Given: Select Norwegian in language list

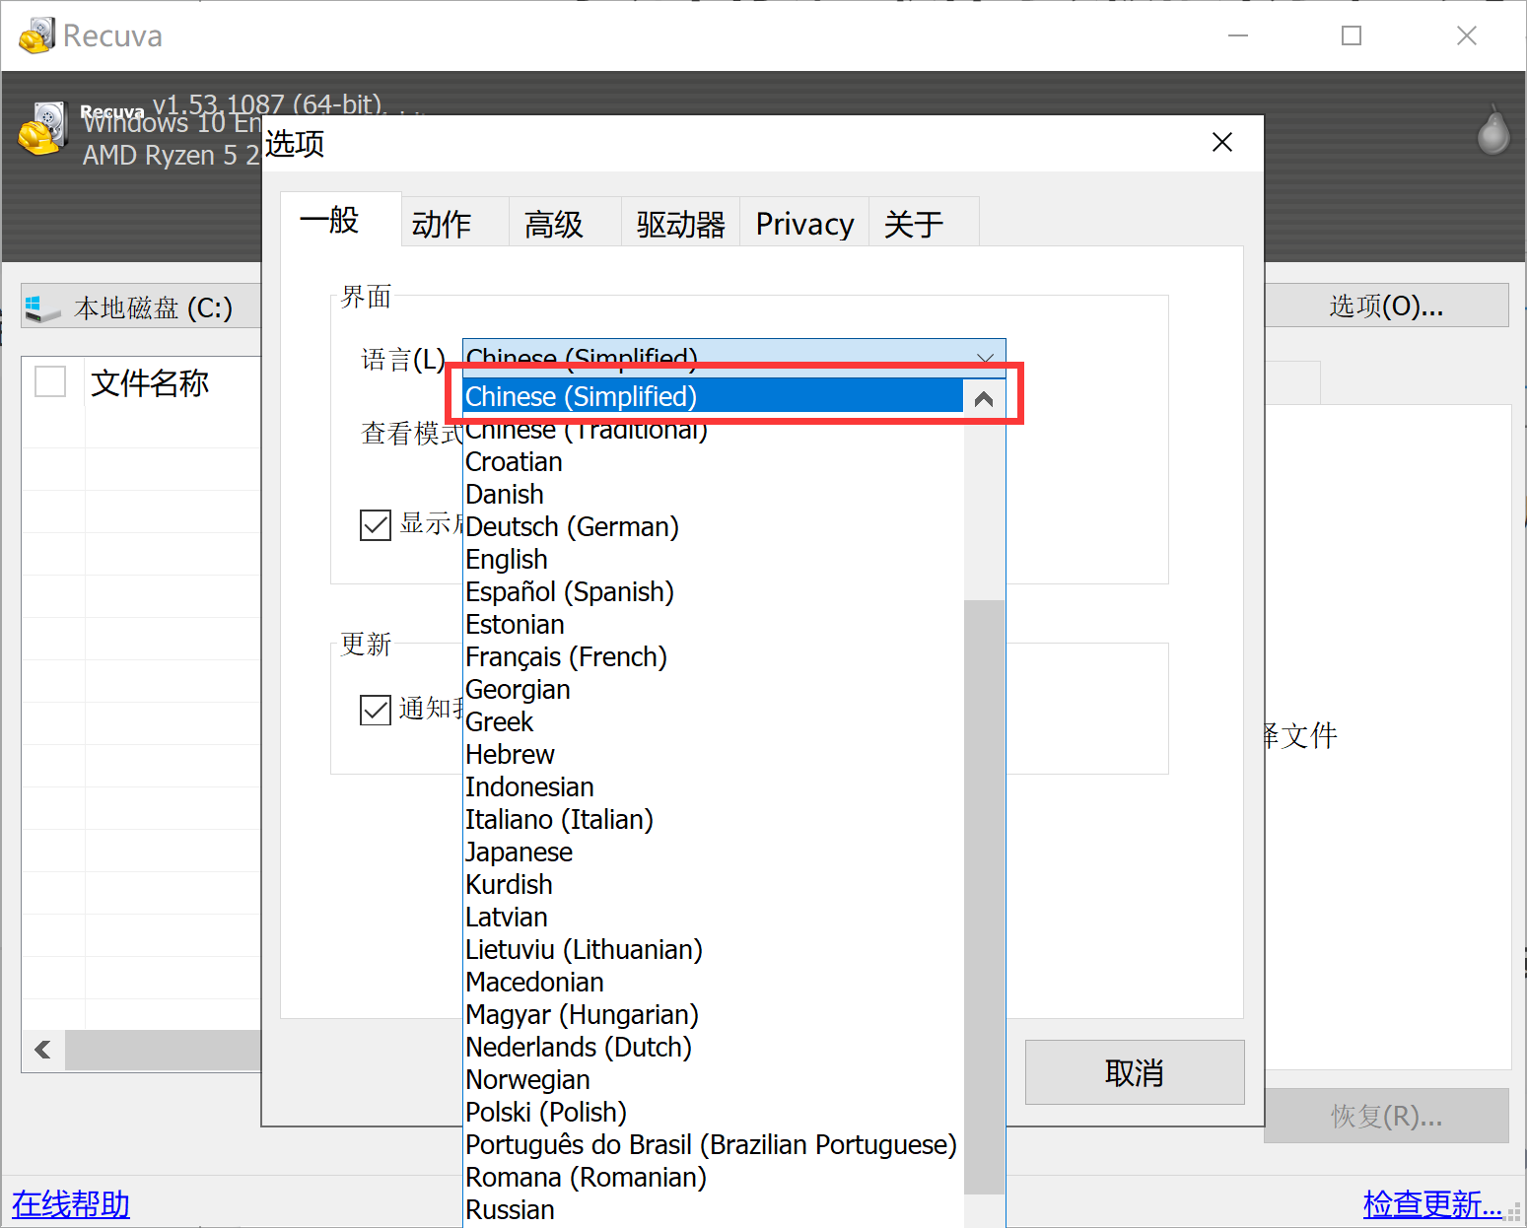Looking at the screenshot, I should click(713, 1079).
